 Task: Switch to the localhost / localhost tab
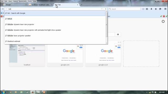(41, 5)
